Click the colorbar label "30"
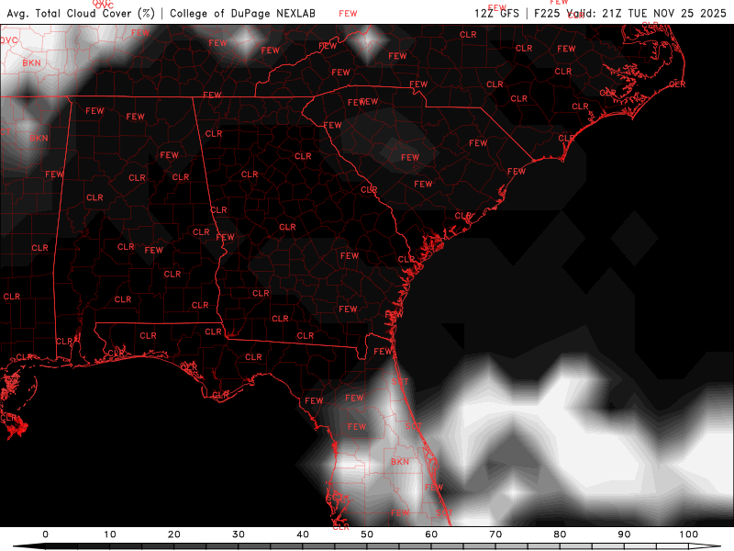 pyautogui.click(x=239, y=534)
